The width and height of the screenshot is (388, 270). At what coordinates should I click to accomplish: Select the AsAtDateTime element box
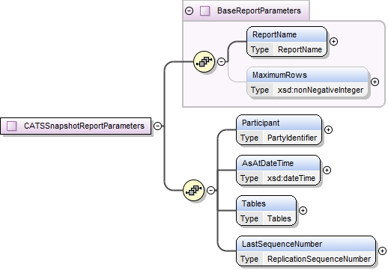click(x=278, y=171)
